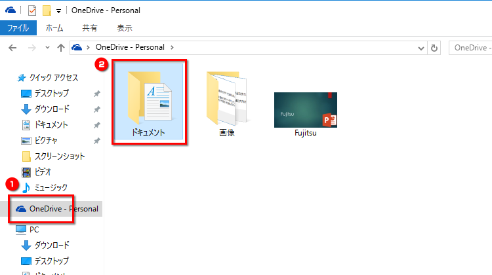Click the download arrow icon under Quick Access
Viewport: 492px width, 275px height.
tap(26, 109)
